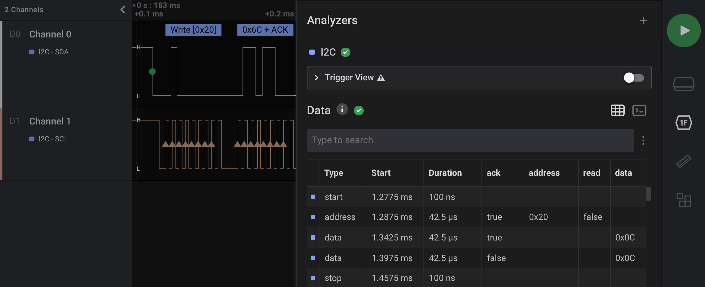Open the data table grid view icon
The width and height of the screenshot is (705, 287).
click(618, 110)
